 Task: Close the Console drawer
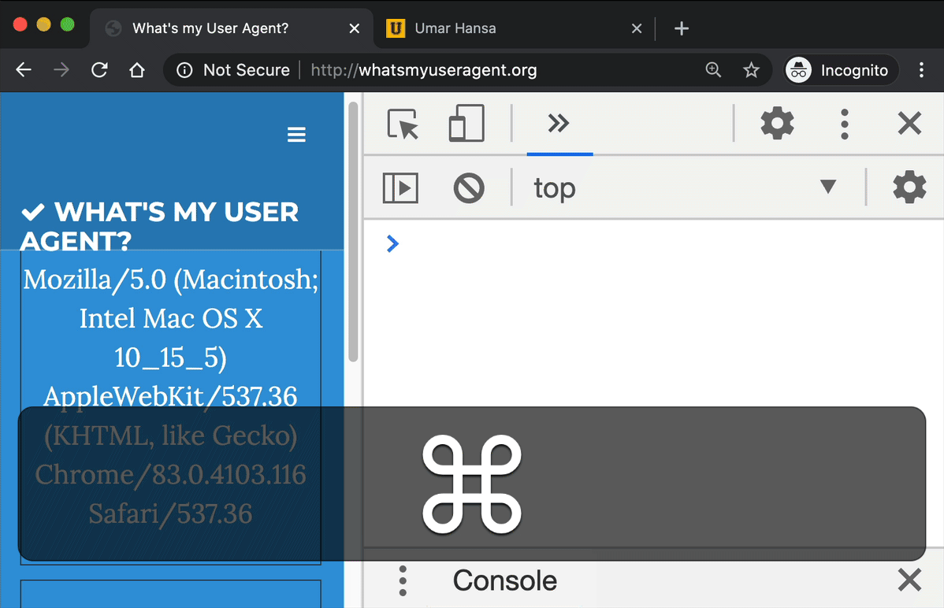coord(909,580)
